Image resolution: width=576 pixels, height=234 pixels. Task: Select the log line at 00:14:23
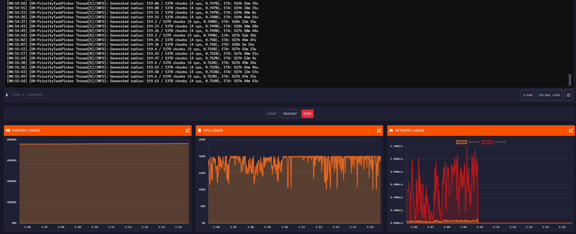(x=132, y=13)
